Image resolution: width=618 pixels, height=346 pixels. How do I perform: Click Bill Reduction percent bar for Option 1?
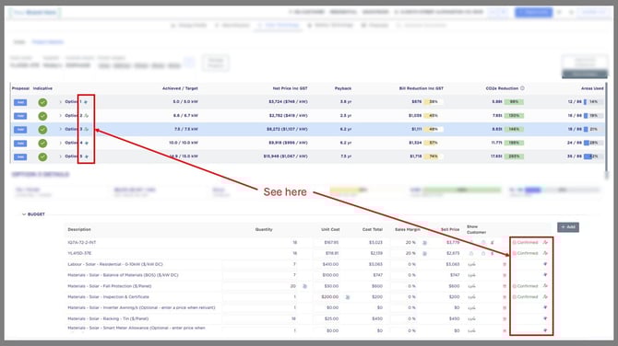click(x=434, y=102)
